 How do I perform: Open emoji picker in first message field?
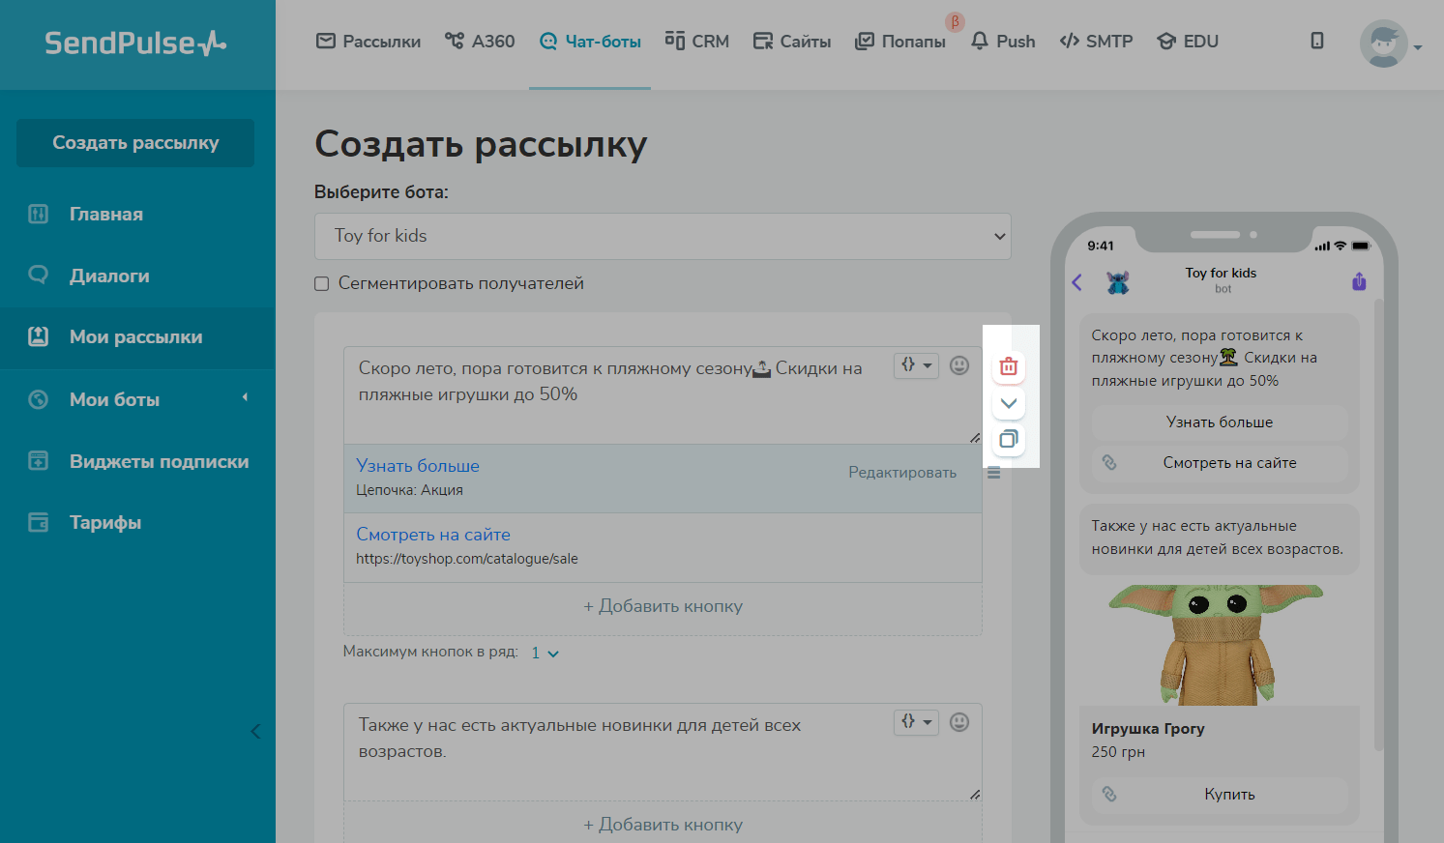coord(958,365)
